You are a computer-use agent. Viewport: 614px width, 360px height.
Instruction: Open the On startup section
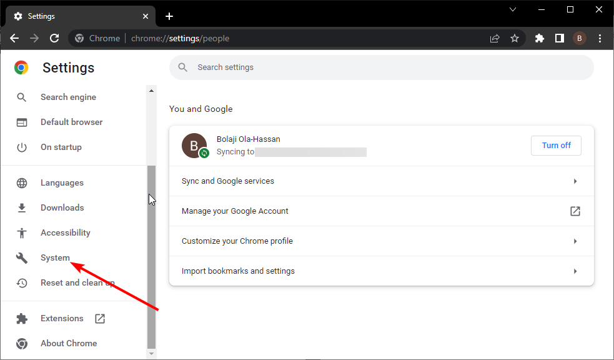tap(61, 147)
